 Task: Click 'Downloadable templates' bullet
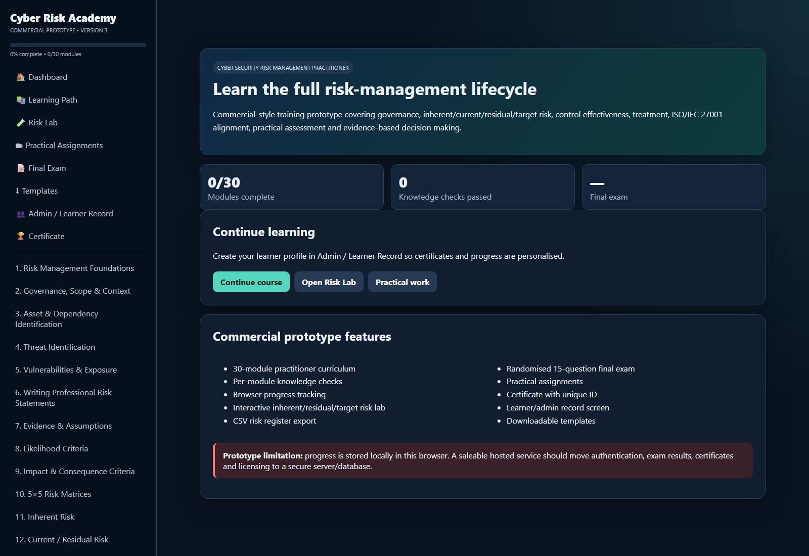click(x=551, y=421)
